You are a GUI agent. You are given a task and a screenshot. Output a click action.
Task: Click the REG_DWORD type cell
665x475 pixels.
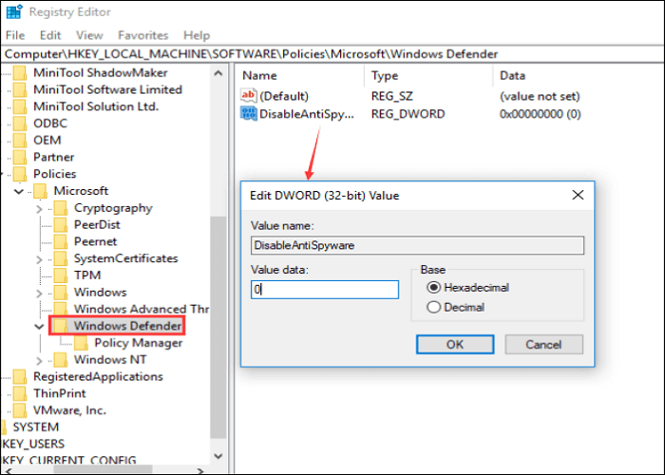(x=408, y=114)
